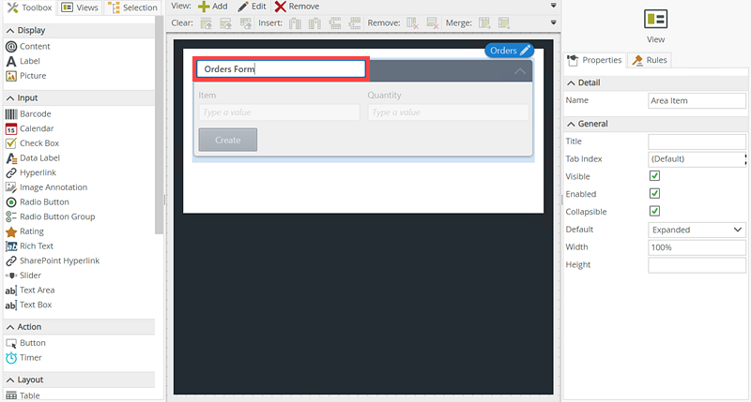Switch to the Rules tab

[x=650, y=60]
